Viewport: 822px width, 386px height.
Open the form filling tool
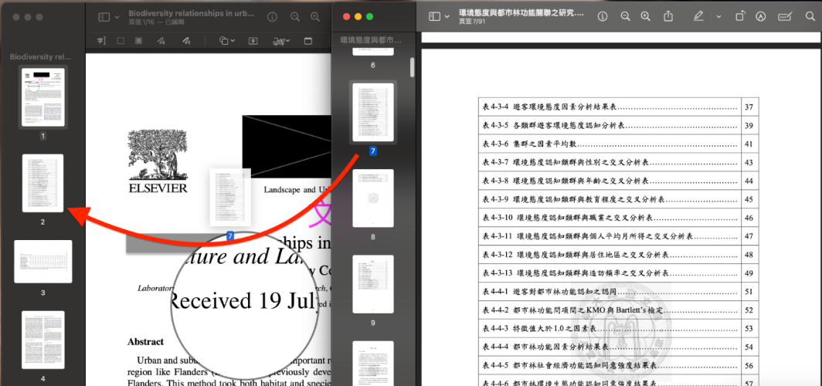pos(785,16)
